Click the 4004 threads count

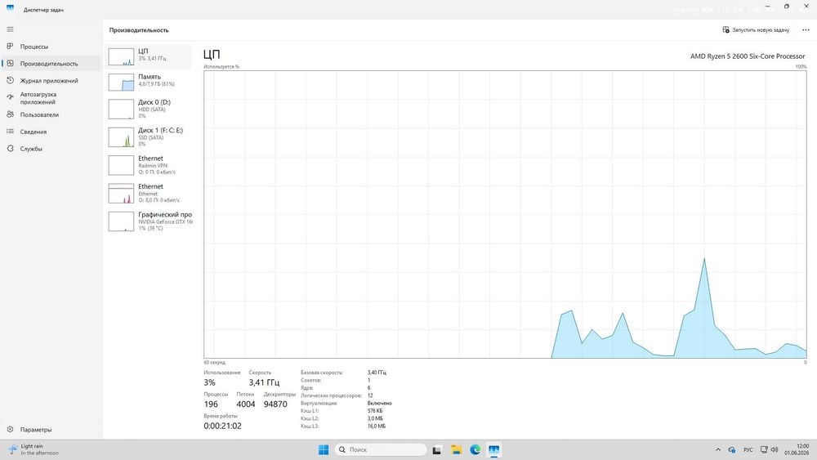(x=246, y=404)
